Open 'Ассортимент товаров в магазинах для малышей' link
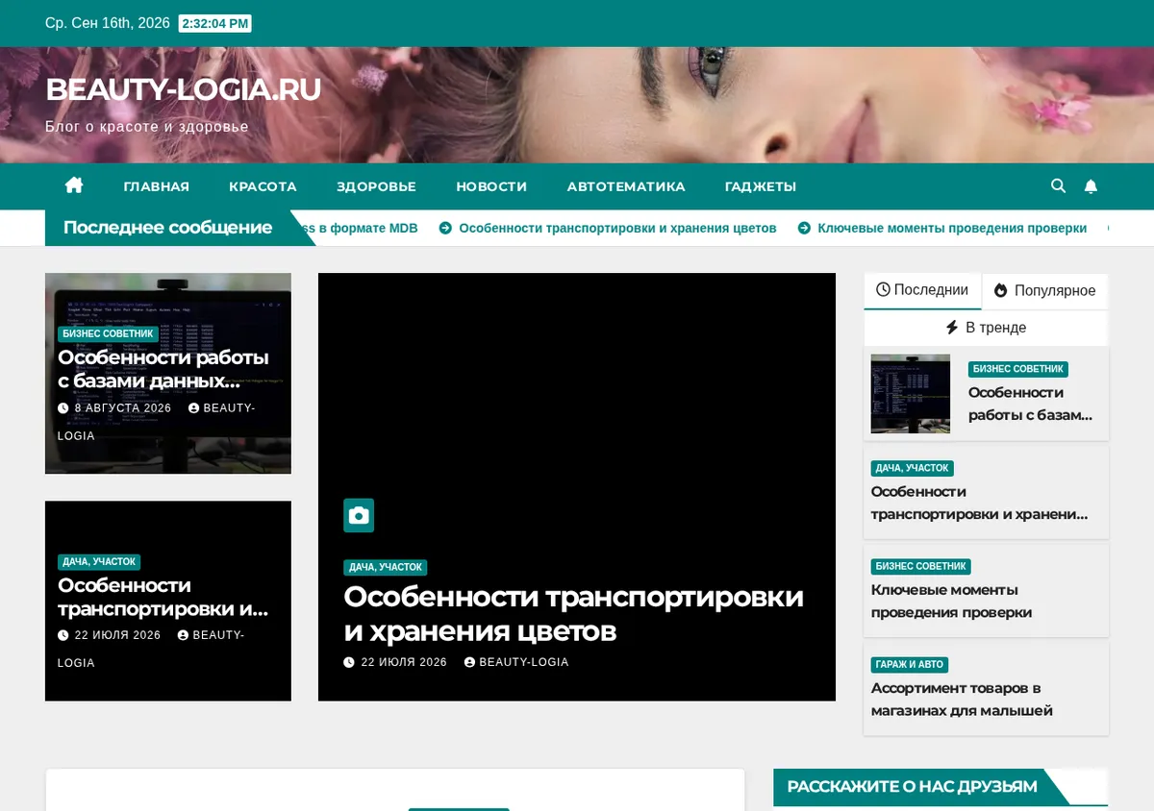1154x811 pixels. (962, 700)
